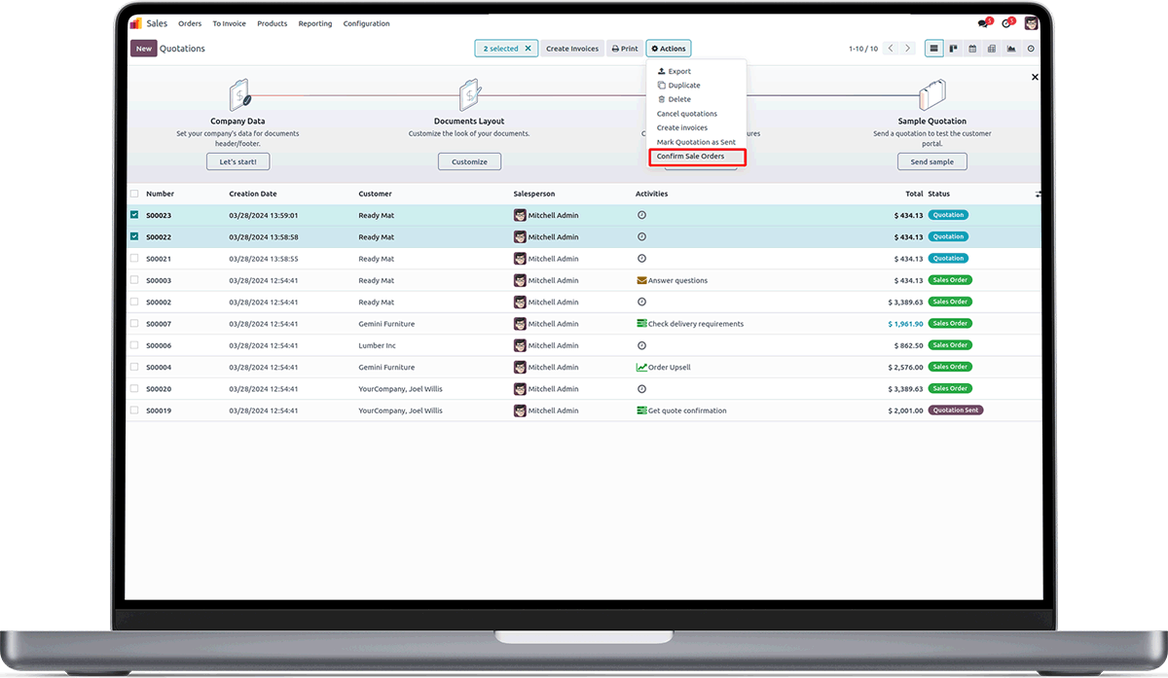This screenshot has width=1168, height=678.
Task: Clear the 2 selected records with X
Action: (529, 49)
